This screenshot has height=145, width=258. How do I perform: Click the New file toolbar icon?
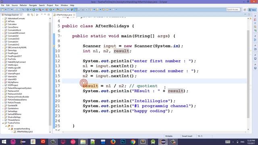click(3, 10)
